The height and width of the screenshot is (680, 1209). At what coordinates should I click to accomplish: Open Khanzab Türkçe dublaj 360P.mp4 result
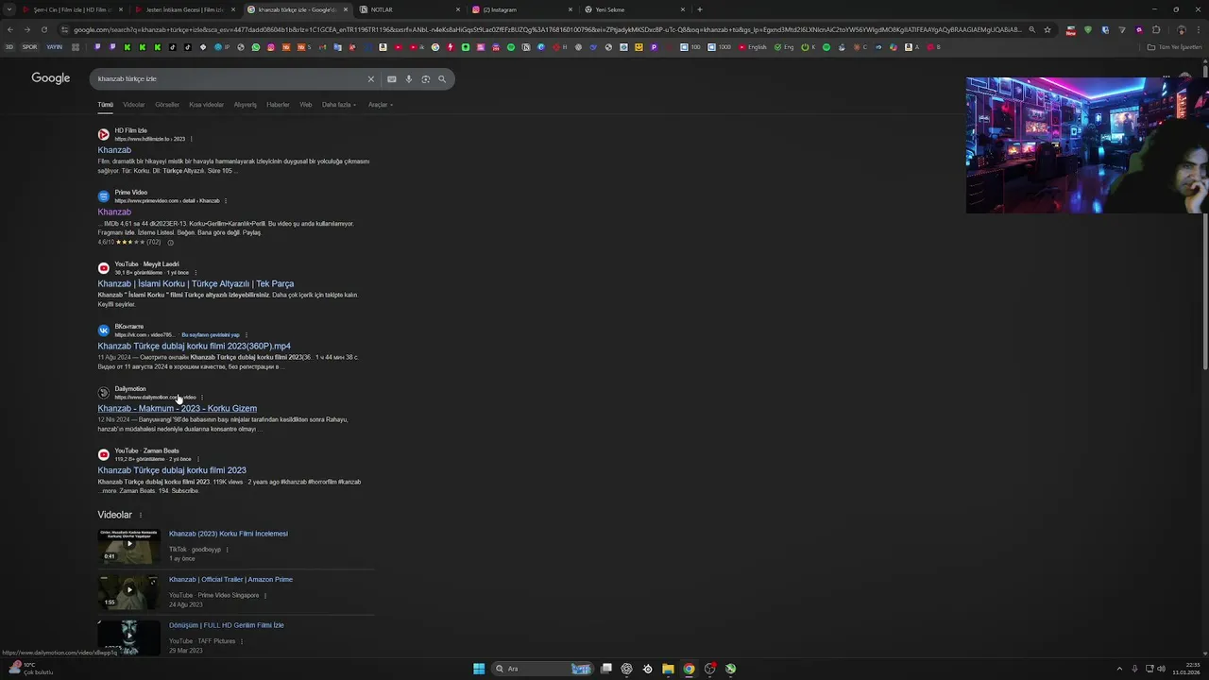point(194,347)
